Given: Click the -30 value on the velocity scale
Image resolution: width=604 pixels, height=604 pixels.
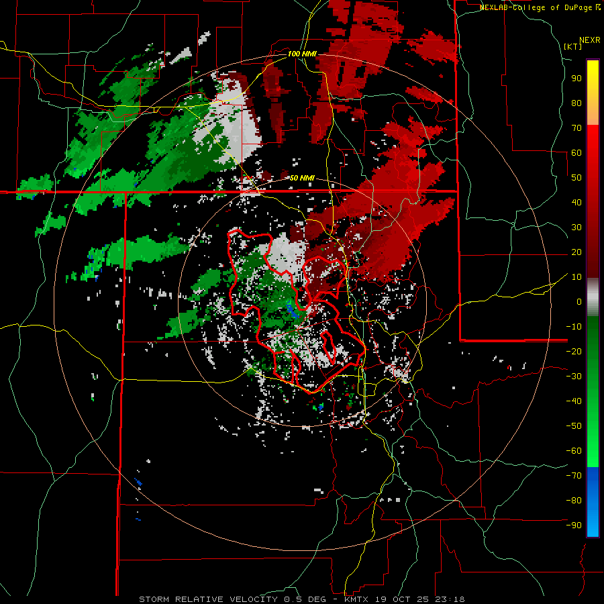Looking at the screenshot, I should 574,376.
